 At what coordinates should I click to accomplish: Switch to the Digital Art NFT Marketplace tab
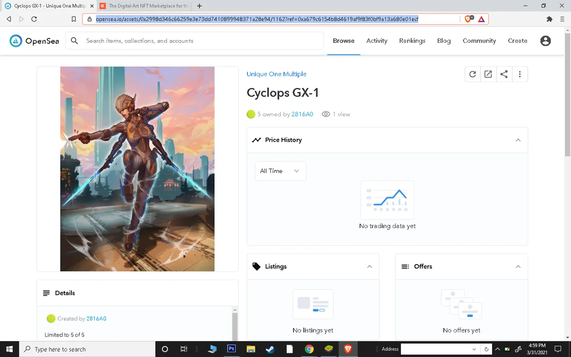pyautogui.click(x=145, y=6)
